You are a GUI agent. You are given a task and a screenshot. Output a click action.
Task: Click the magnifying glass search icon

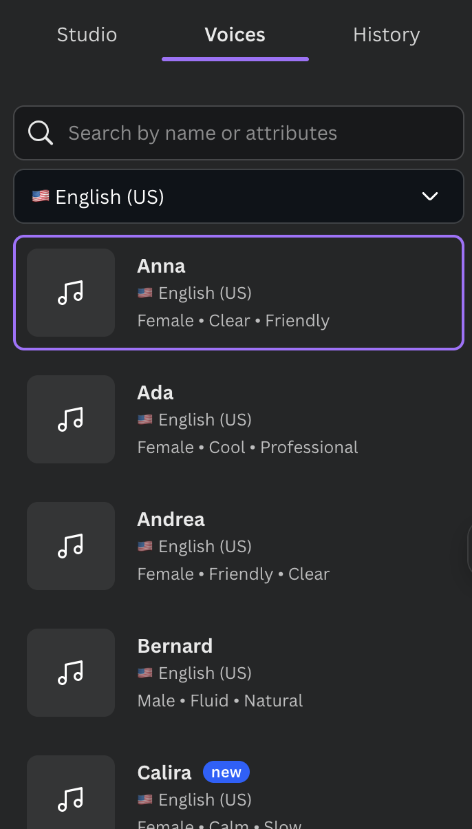[41, 133]
